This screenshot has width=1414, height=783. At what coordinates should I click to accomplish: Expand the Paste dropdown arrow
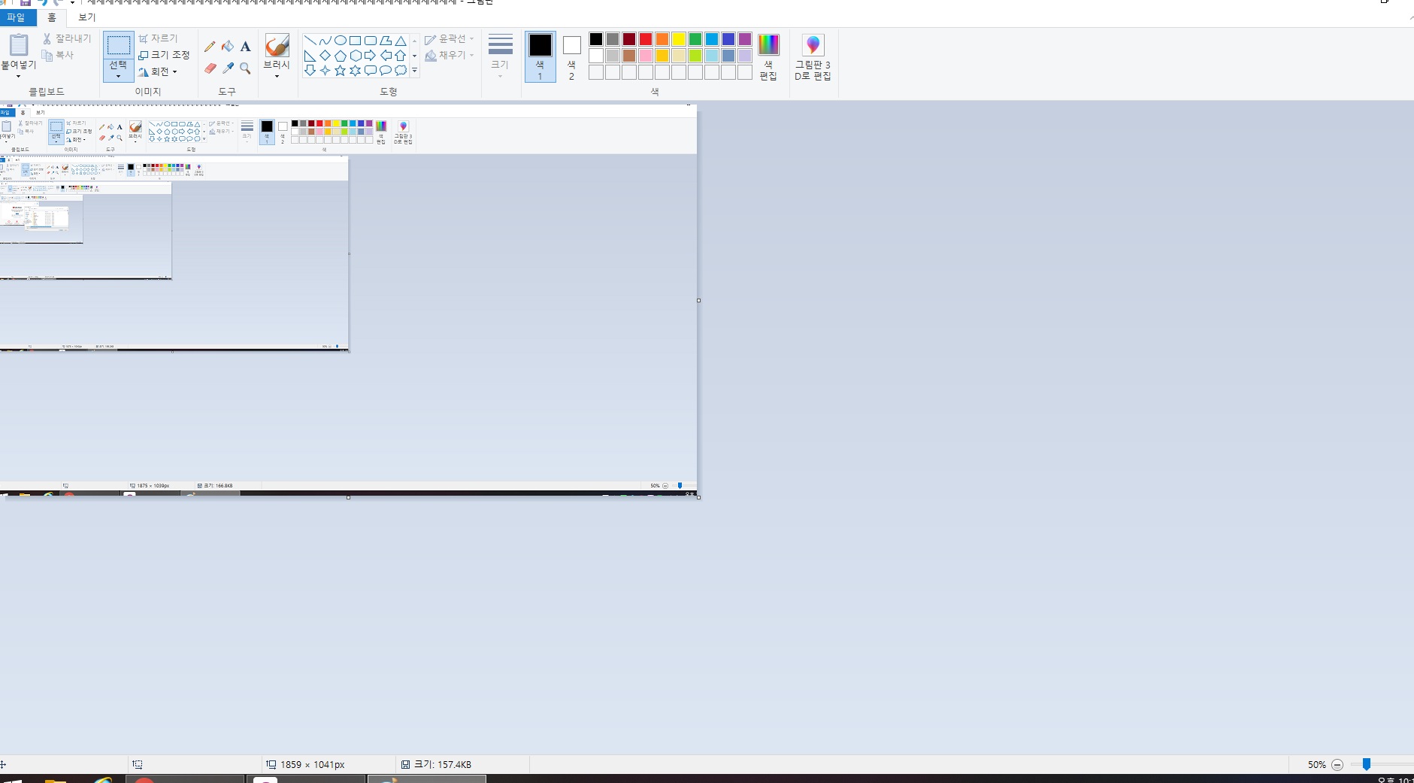[19, 76]
